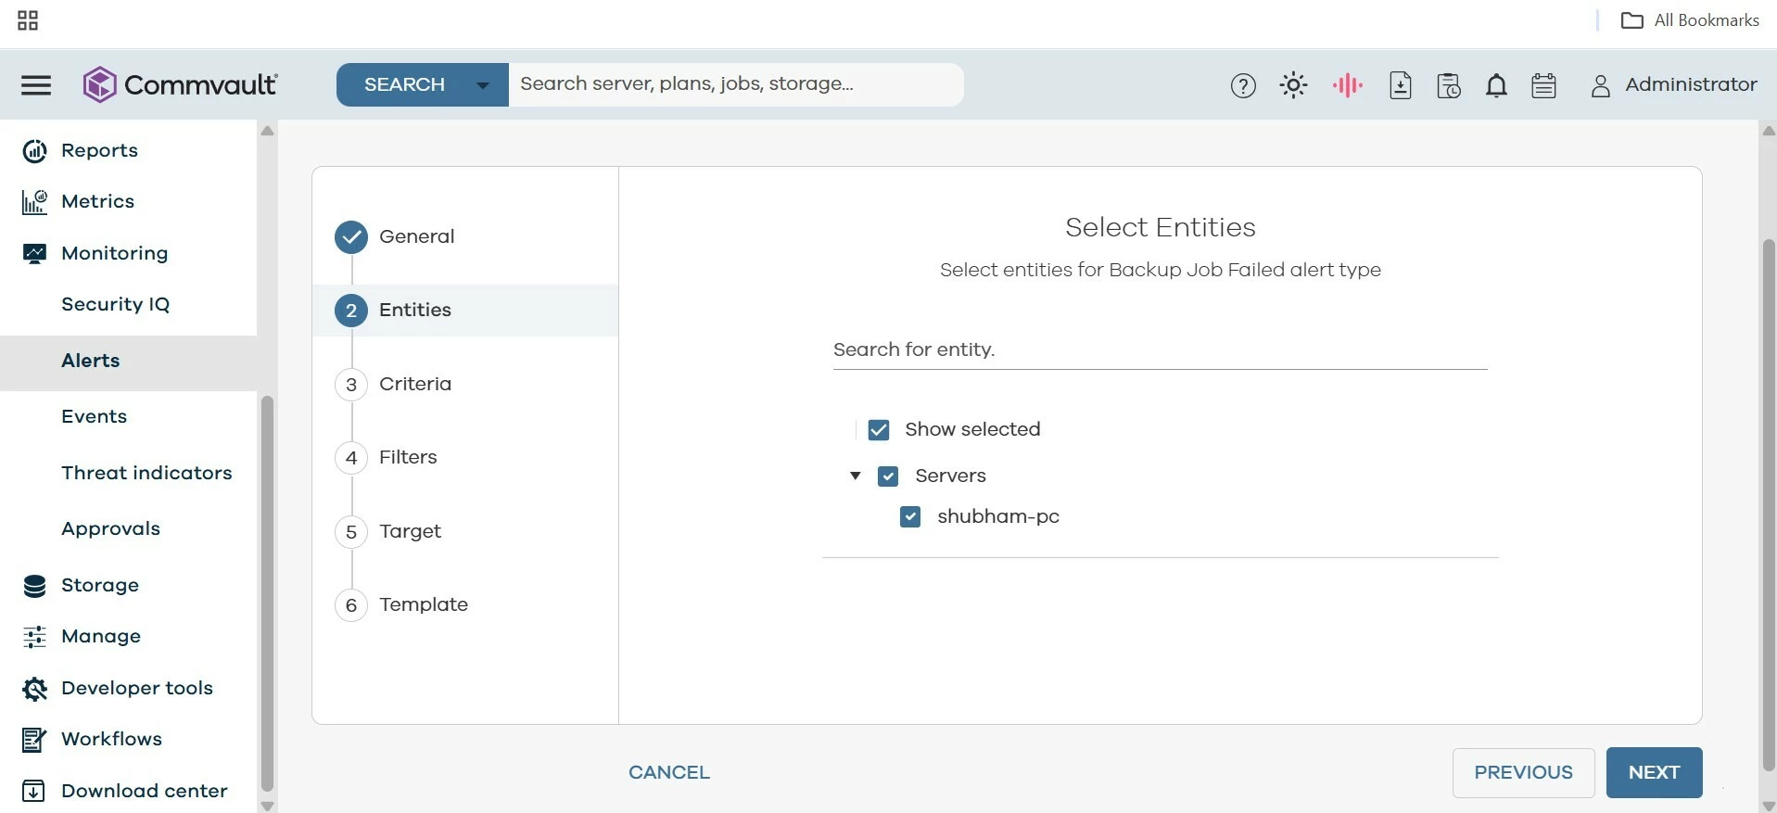
Task: Toggle the hamburger navigation menu
Action: (x=36, y=85)
